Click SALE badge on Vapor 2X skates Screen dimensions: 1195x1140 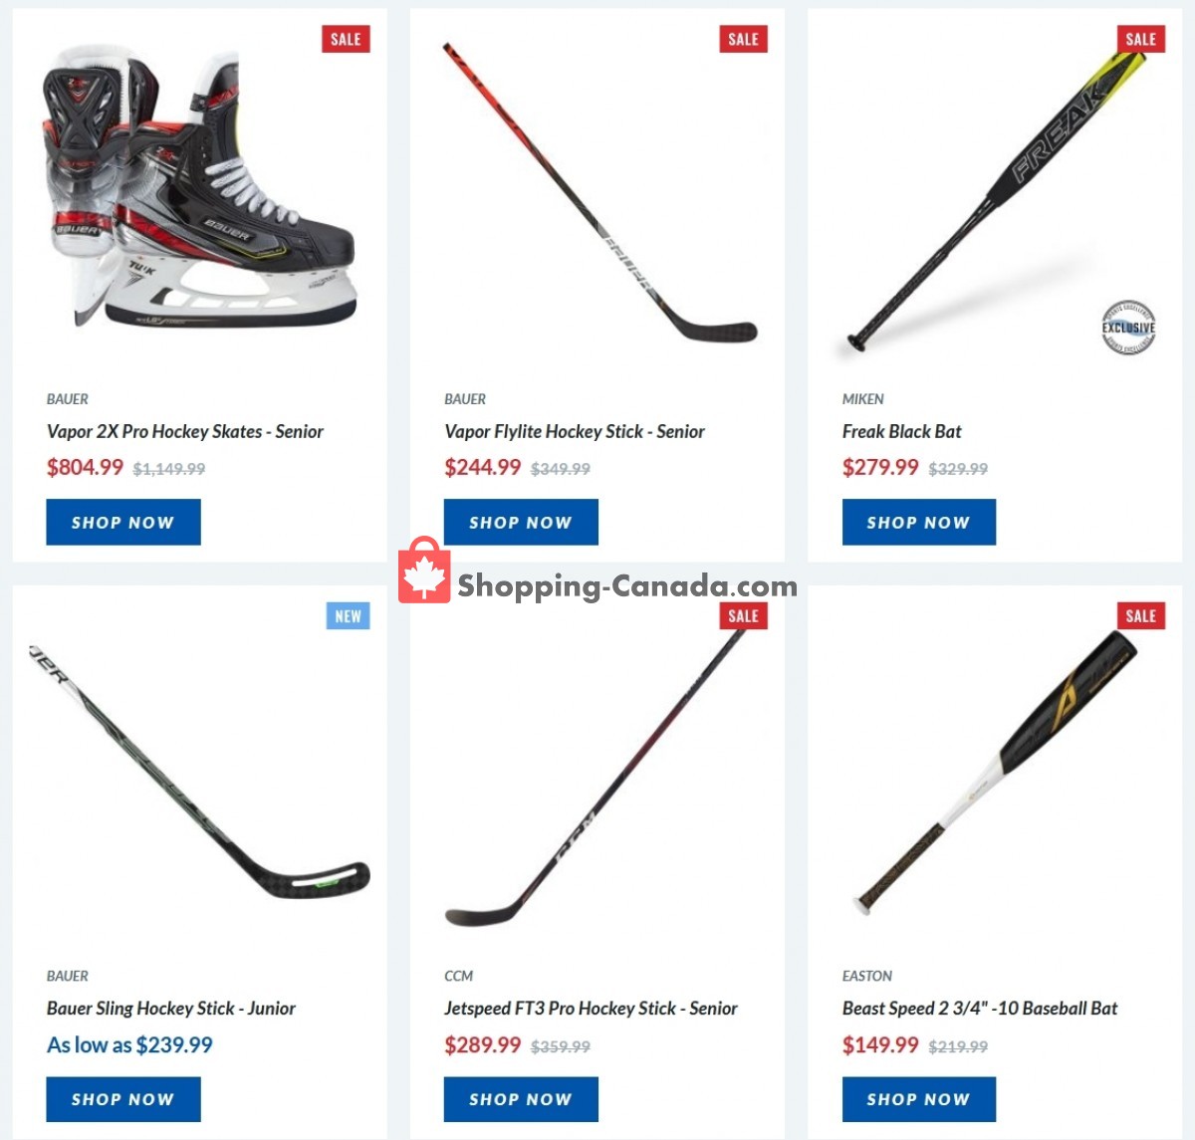[346, 40]
